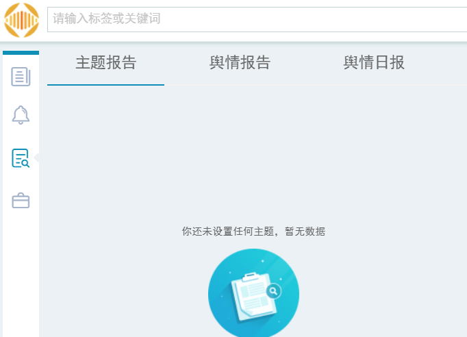The width and height of the screenshot is (467, 337).
Task: Focus the 请输入标签或关键词 search field
Action: tap(257, 19)
